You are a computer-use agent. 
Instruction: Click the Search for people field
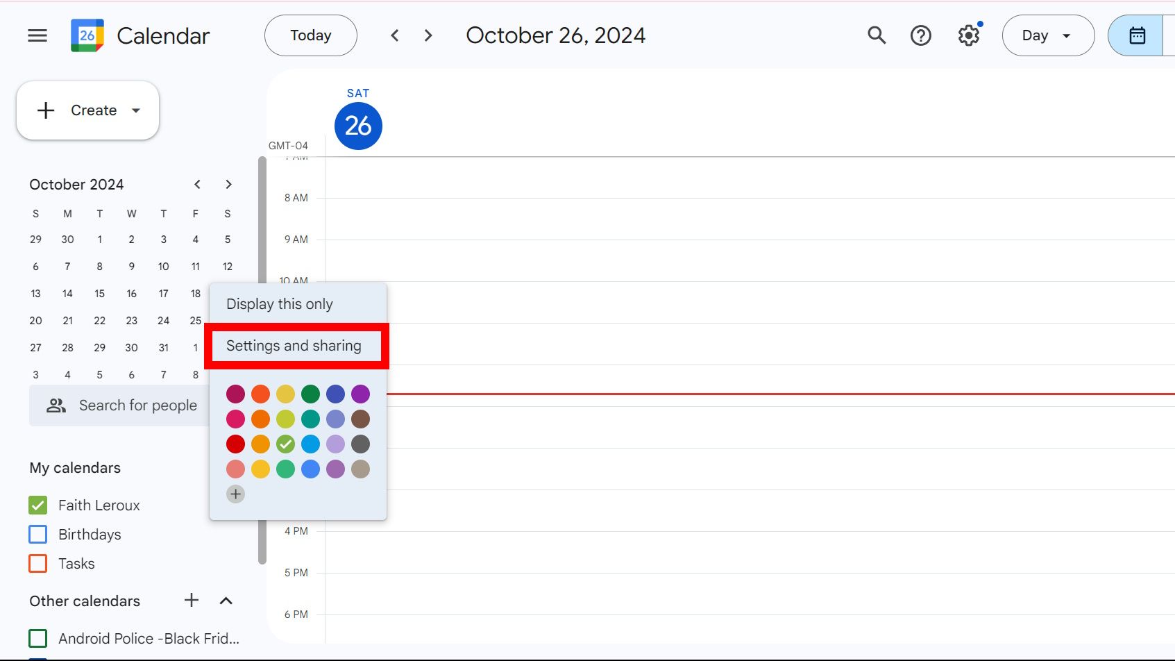coord(119,405)
